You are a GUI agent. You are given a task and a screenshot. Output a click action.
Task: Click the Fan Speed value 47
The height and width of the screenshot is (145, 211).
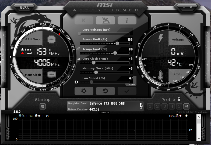tap(131, 78)
